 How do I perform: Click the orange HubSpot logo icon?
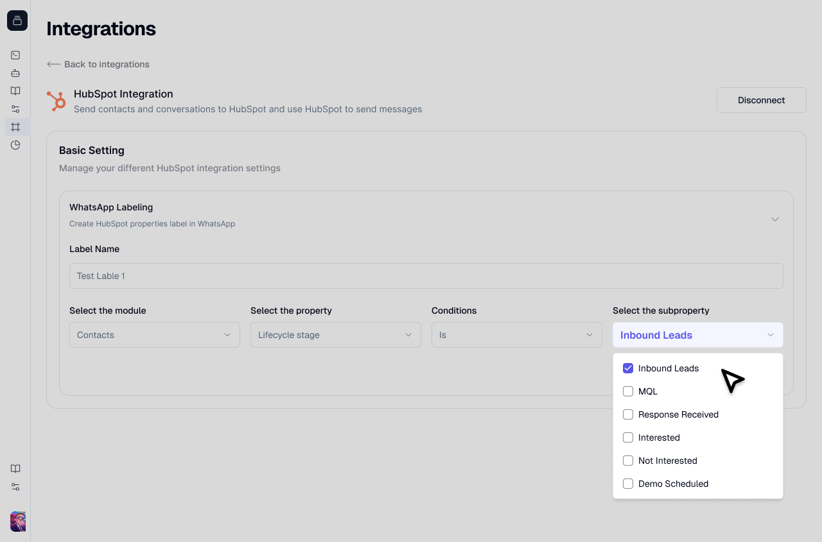tap(57, 101)
